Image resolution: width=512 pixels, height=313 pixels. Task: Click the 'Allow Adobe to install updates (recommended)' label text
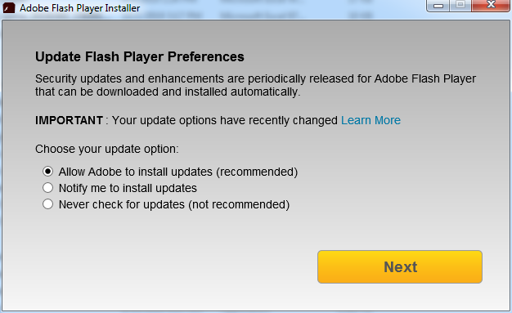178,172
